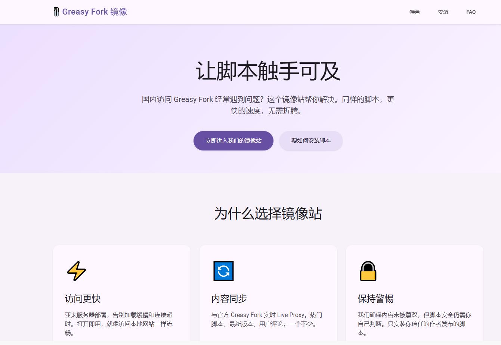The width and height of the screenshot is (501, 345).
Task: Click the 保持警惕 card title text
Action: [x=377, y=299]
